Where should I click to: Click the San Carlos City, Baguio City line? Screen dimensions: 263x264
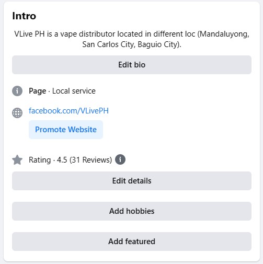click(132, 44)
